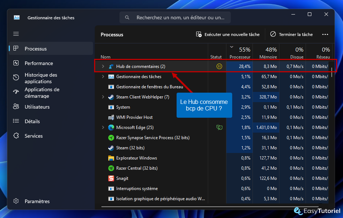Click the efficiency leaf icon on Edge row
343x218 pixels.
(219, 127)
